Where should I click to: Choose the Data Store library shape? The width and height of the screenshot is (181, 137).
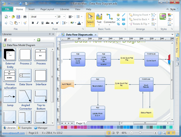(x=25, y=75)
